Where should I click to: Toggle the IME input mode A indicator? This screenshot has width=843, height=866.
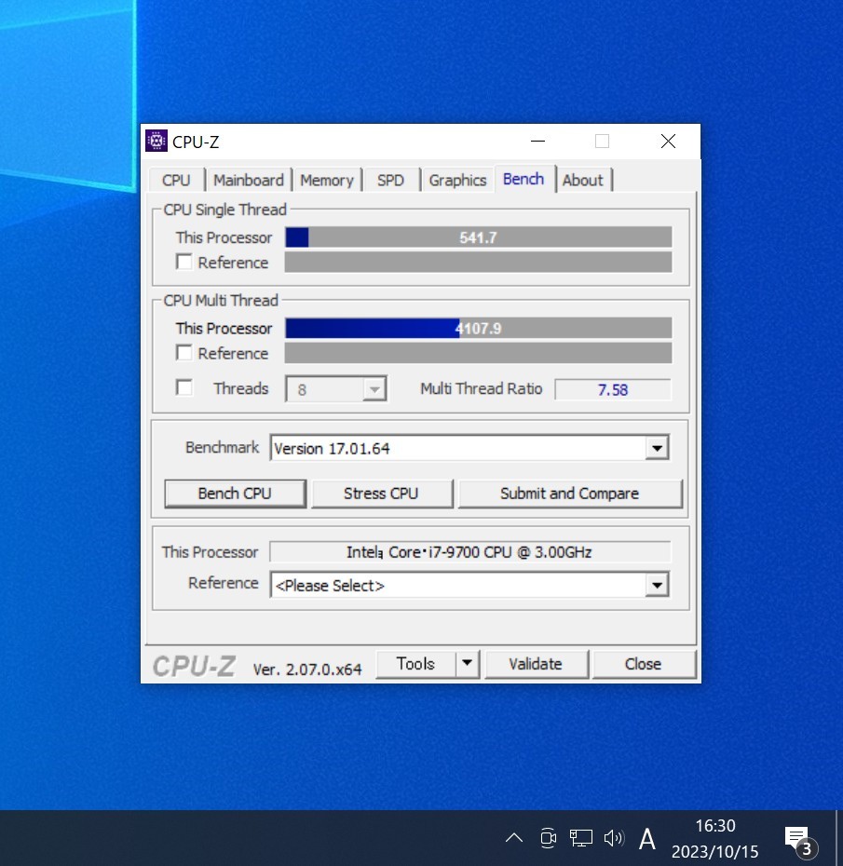pyautogui.click(x=646, y=839)
